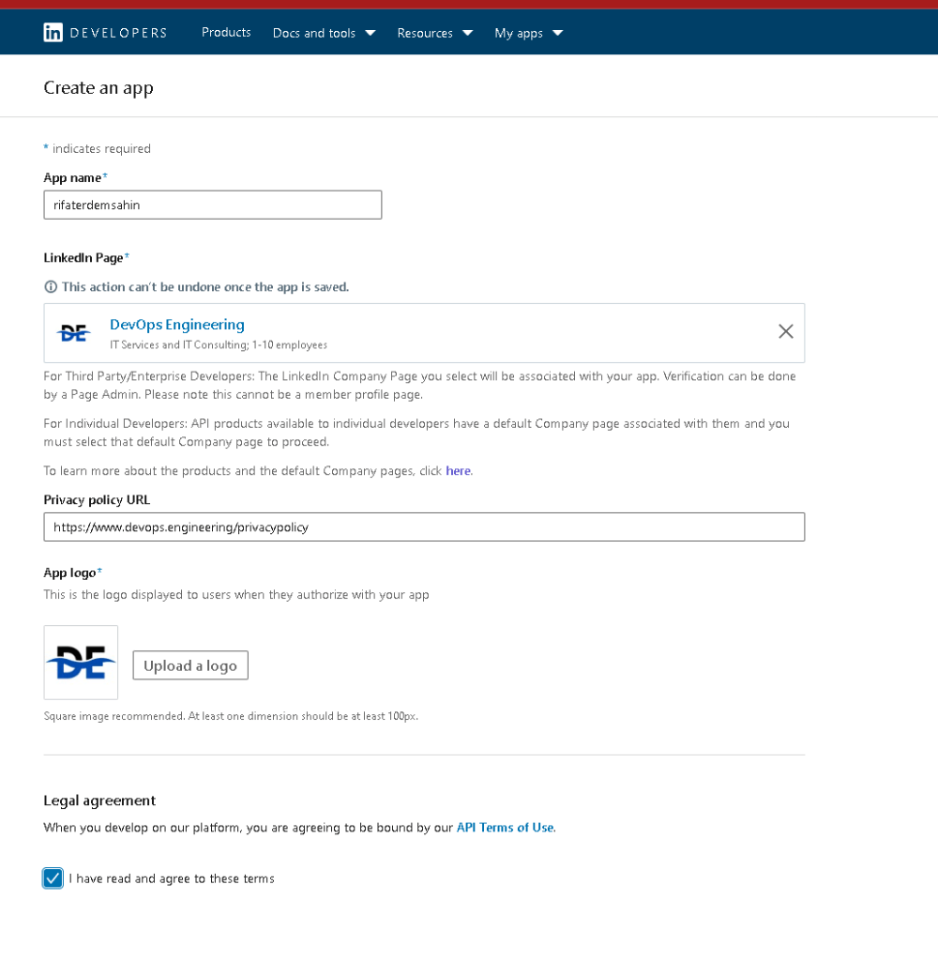Open the Products menu item
938x961 pixels.
tap(226, 33)
